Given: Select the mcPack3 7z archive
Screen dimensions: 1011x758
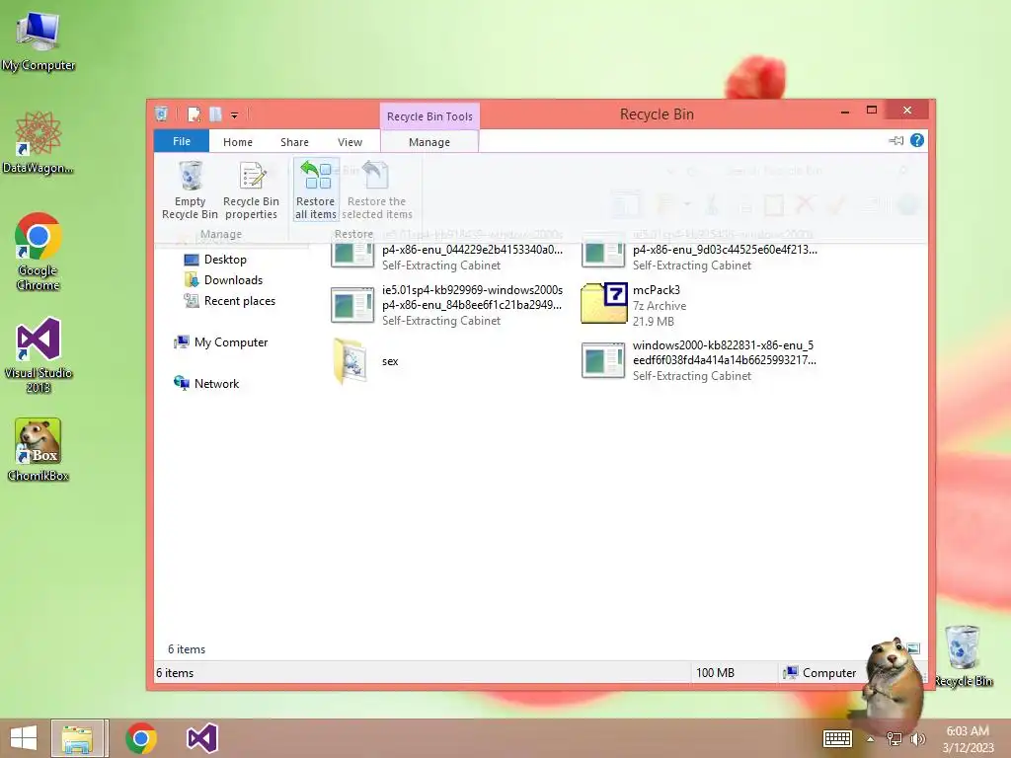Looking at the screenshot, I should 635,305.
